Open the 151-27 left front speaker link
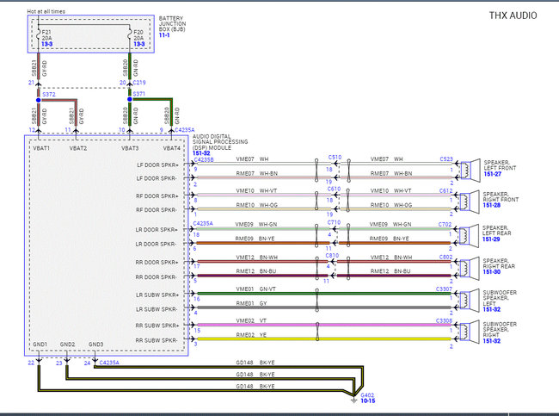 (494, 174)
